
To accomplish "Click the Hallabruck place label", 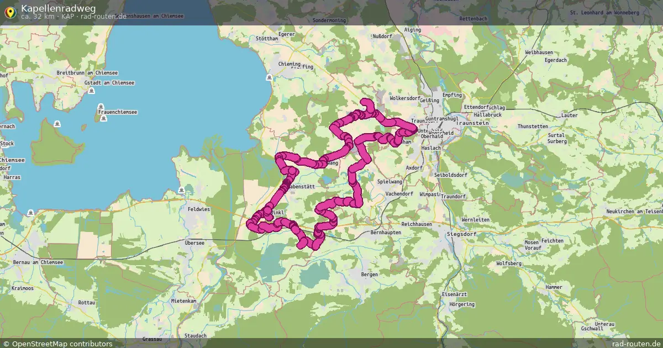I will 487,114.
